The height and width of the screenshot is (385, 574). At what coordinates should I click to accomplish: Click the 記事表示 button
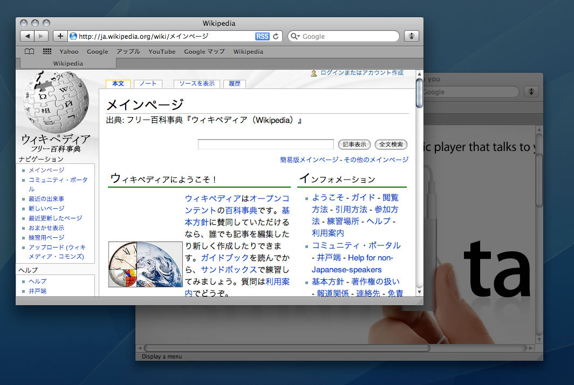click(354, 145)
